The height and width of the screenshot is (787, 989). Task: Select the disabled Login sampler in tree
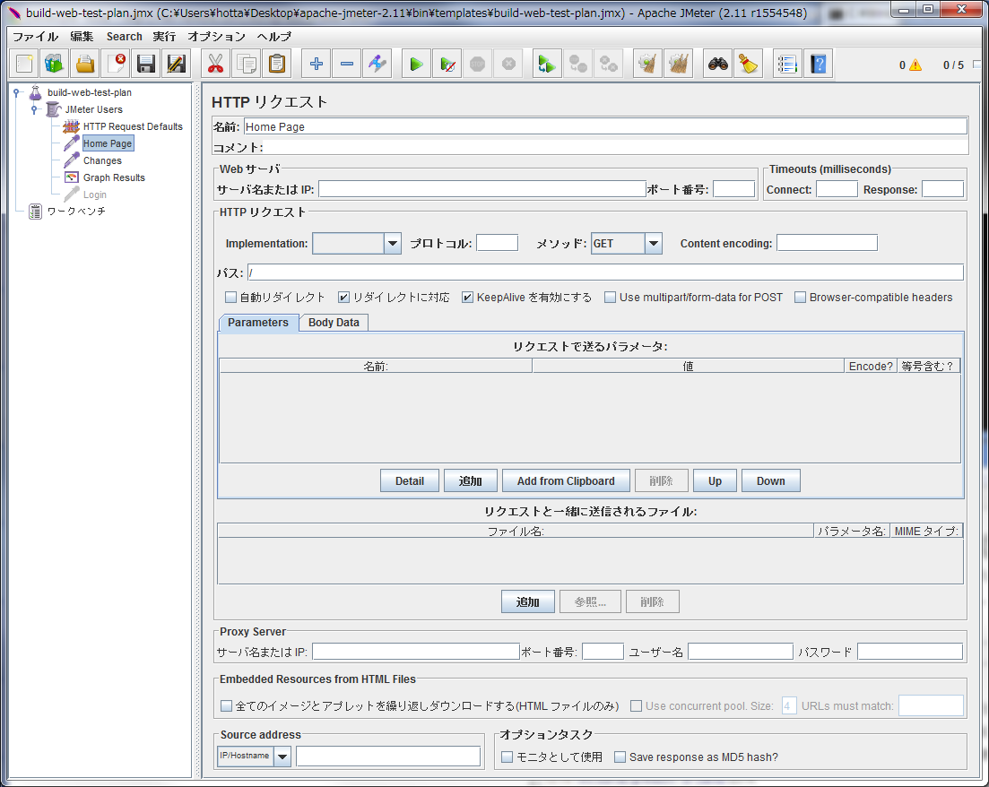tap(95, 195)
